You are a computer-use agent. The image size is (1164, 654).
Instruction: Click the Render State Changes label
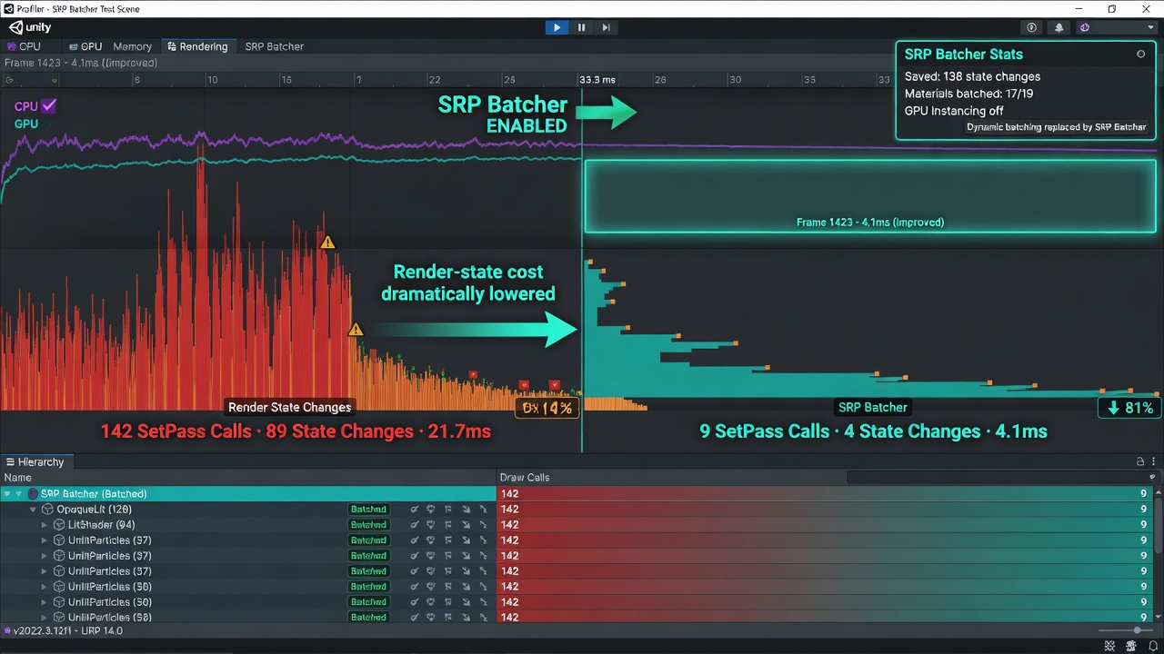tap(289, 407)
